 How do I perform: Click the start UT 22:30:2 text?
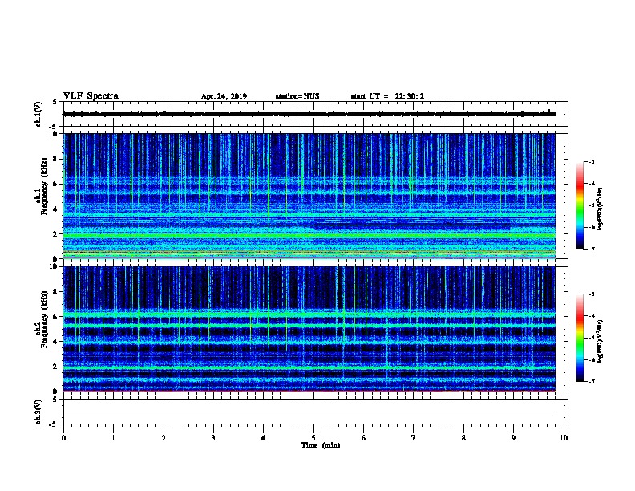click(387, 96)
